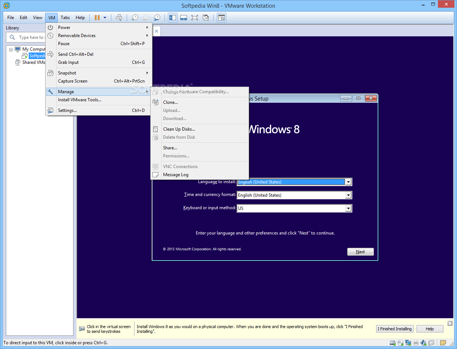
Task: Choose Share... in the Manage submenu
Action: point(200,148)
